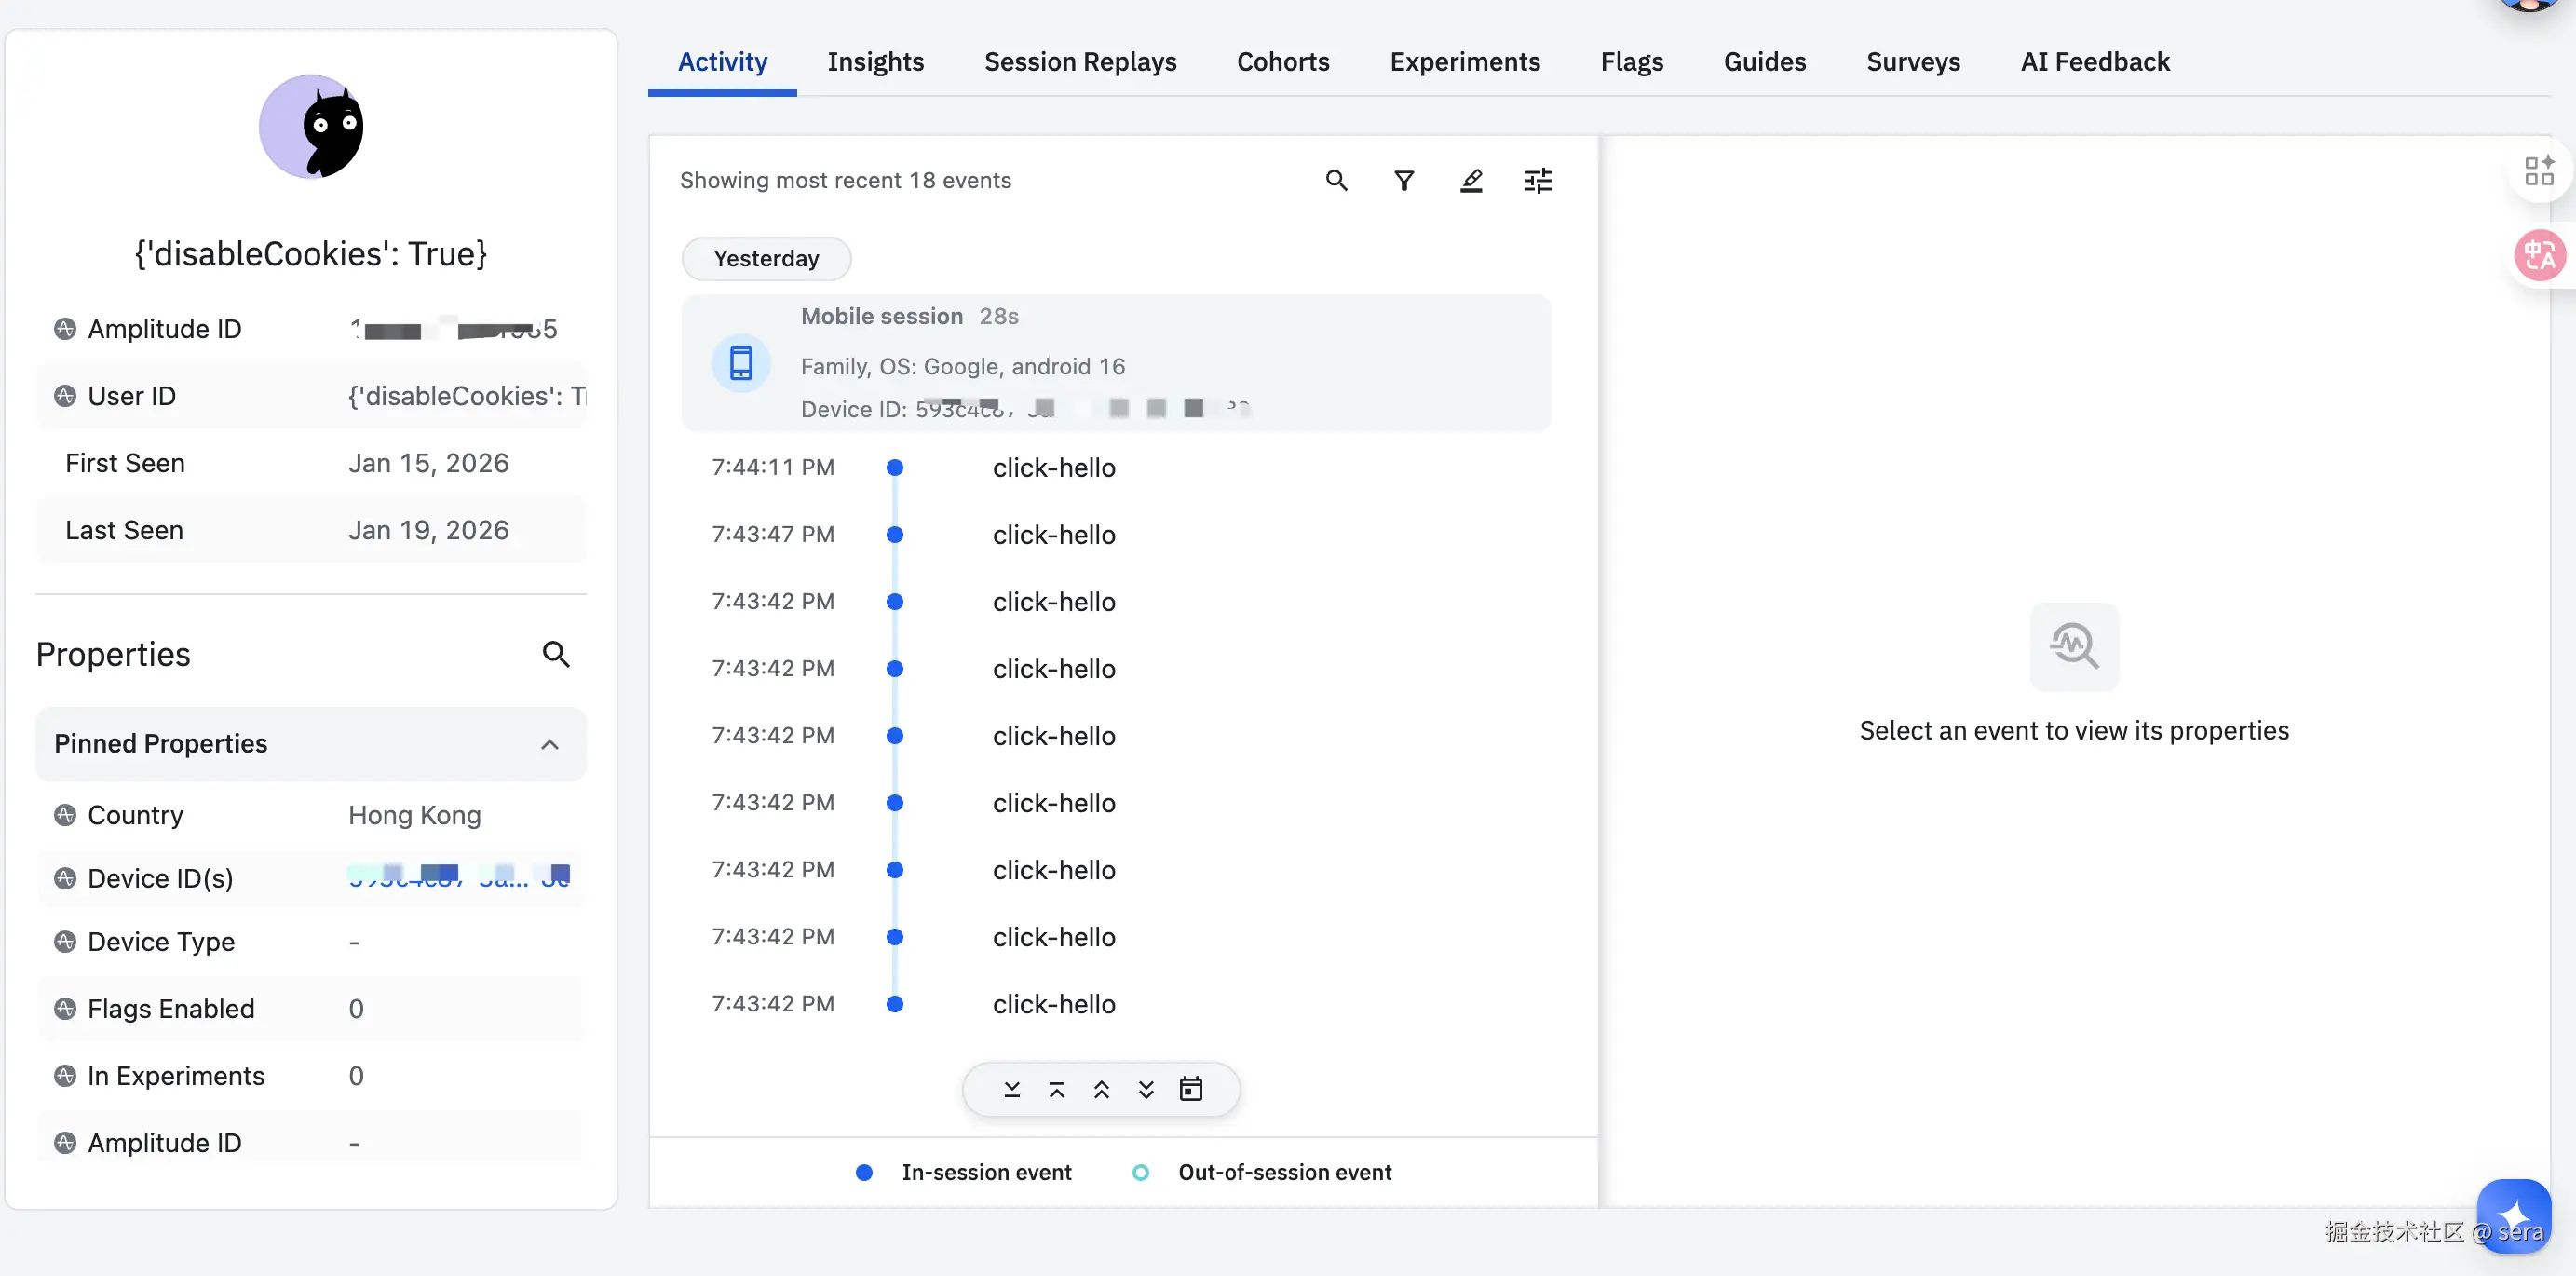Search properties using the Properties magnifier icon
The image size is (2576, 1276).
(556, 654)
